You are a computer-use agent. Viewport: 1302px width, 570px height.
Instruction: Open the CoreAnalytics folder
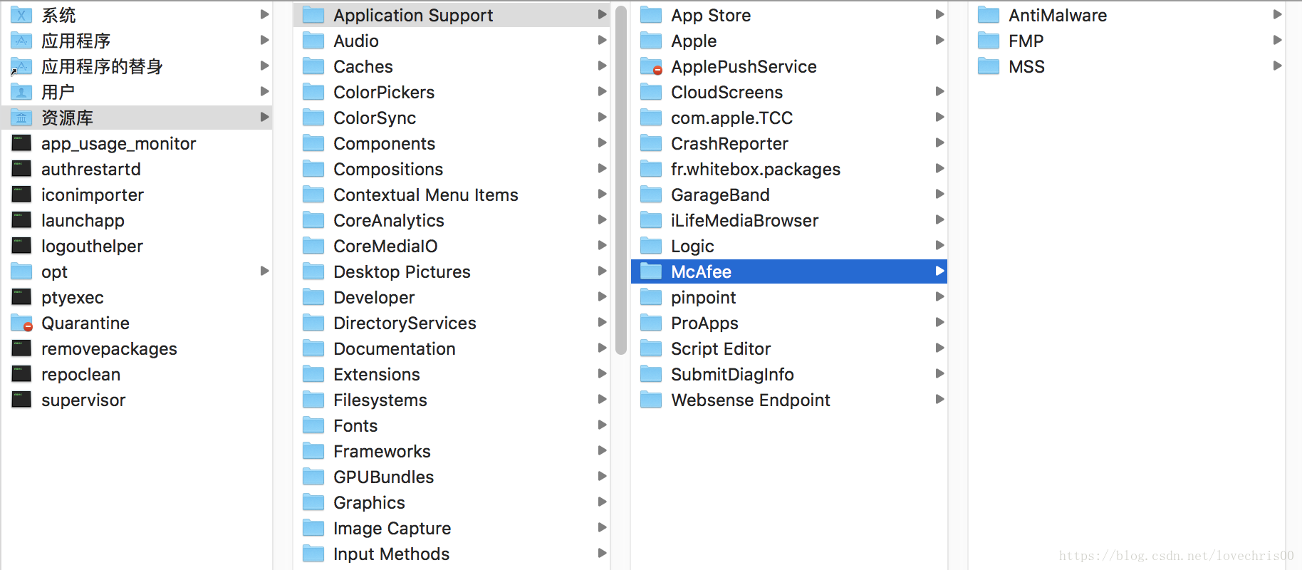(452, 220)
